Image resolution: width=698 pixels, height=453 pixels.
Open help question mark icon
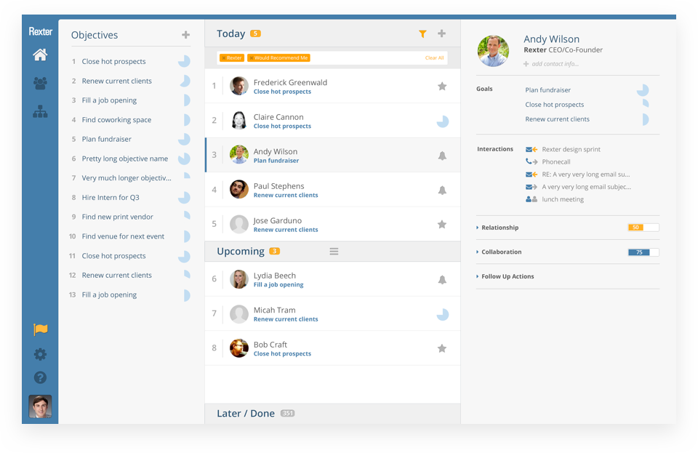(40, 377)
